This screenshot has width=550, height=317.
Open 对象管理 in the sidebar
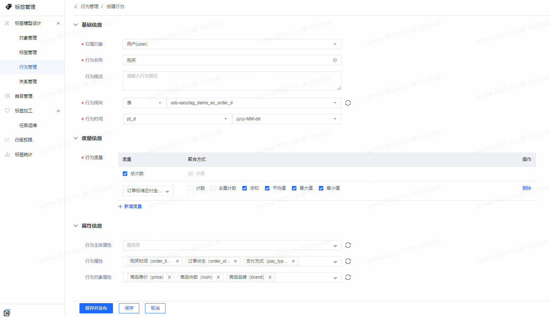(x=28, y=38)
